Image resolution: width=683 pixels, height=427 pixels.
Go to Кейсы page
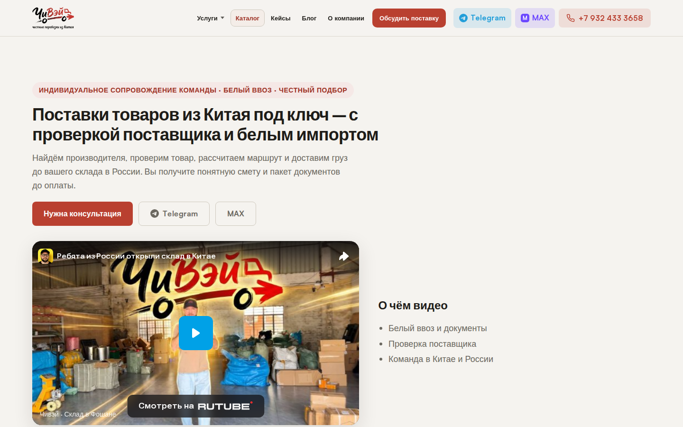tap(281, 18)
